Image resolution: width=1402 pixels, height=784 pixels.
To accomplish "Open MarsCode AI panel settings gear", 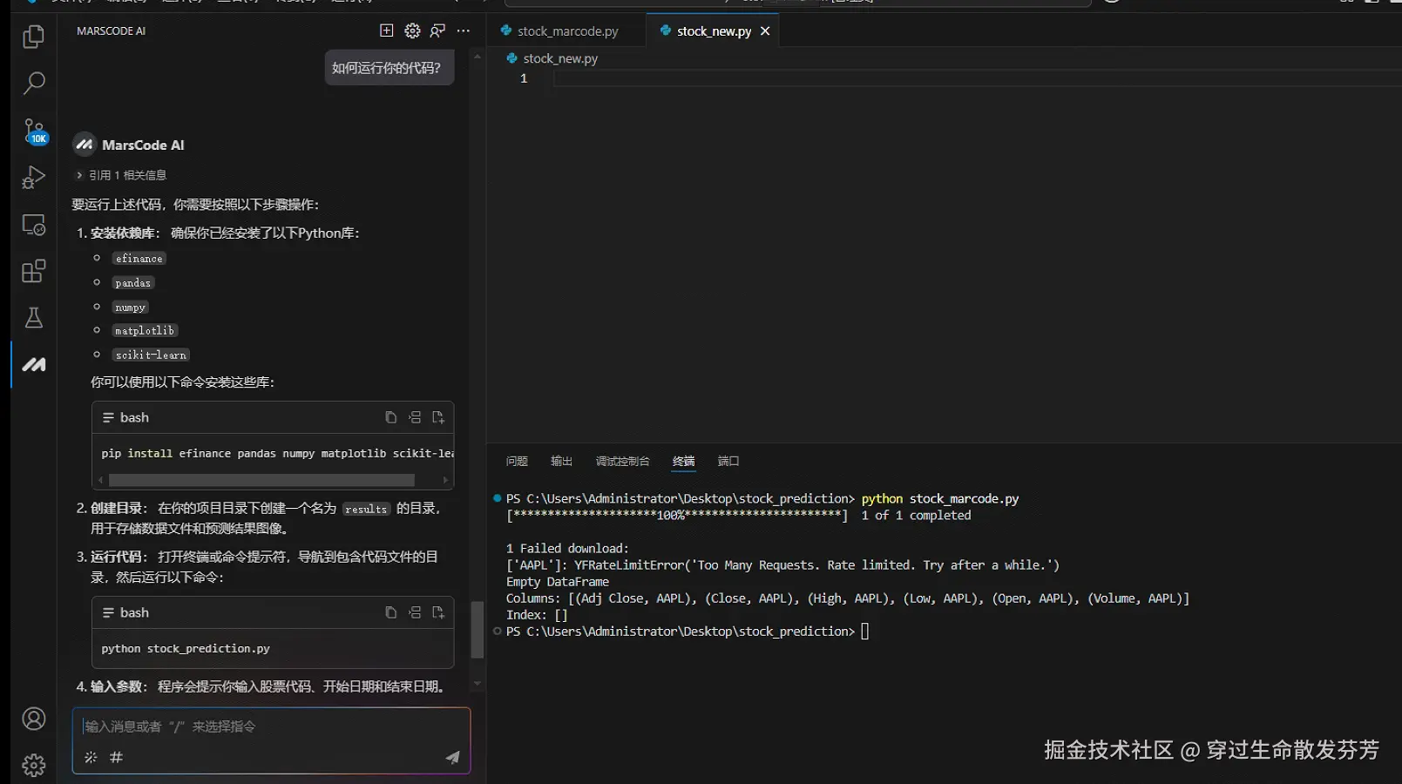I will pyautogui.click(x=412, y=30).
